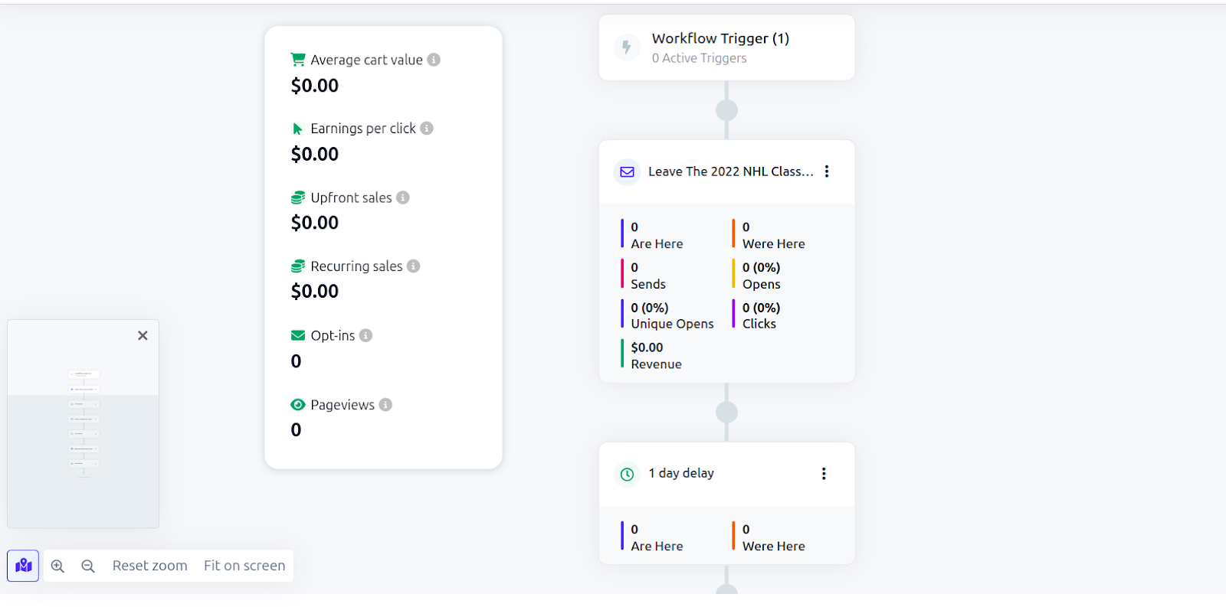Open Earnings per click info icon
1226x607 pixels.
pyautogui.click(x=427, y=129)
